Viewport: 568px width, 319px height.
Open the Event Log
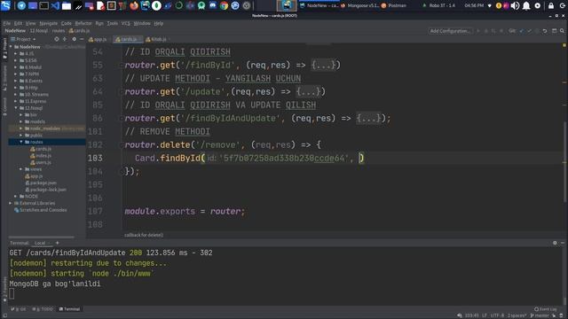[546, 309]
